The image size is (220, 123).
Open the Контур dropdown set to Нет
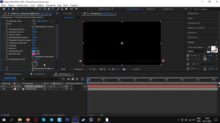click(42, 24)
